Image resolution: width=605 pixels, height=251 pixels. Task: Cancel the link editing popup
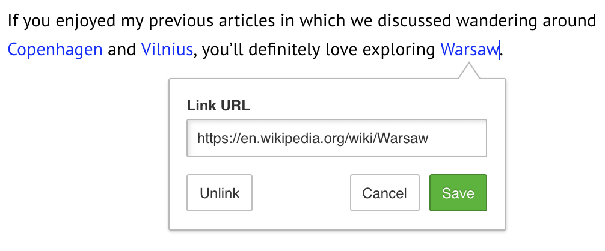[384, 193]
